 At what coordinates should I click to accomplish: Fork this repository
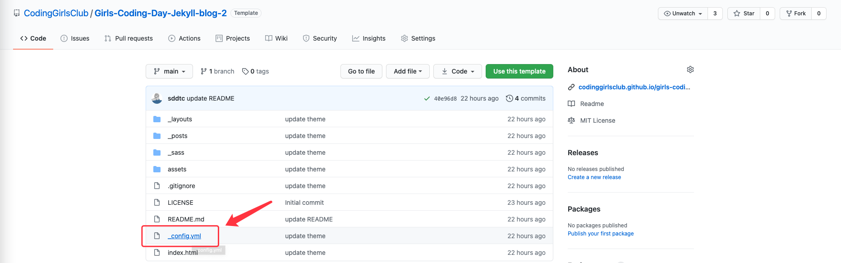[x=796, y=14]
